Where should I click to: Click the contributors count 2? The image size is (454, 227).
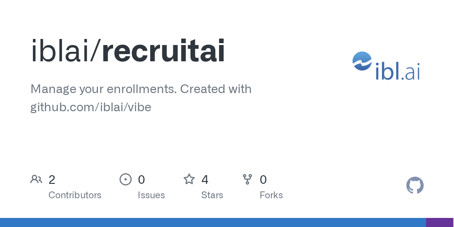point(52,179)
